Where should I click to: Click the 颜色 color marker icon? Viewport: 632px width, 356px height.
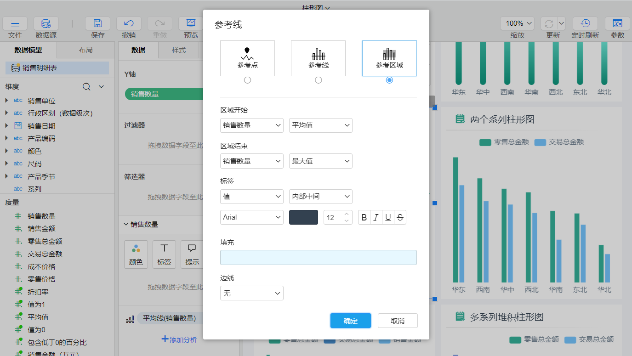(x=136, y=254)
